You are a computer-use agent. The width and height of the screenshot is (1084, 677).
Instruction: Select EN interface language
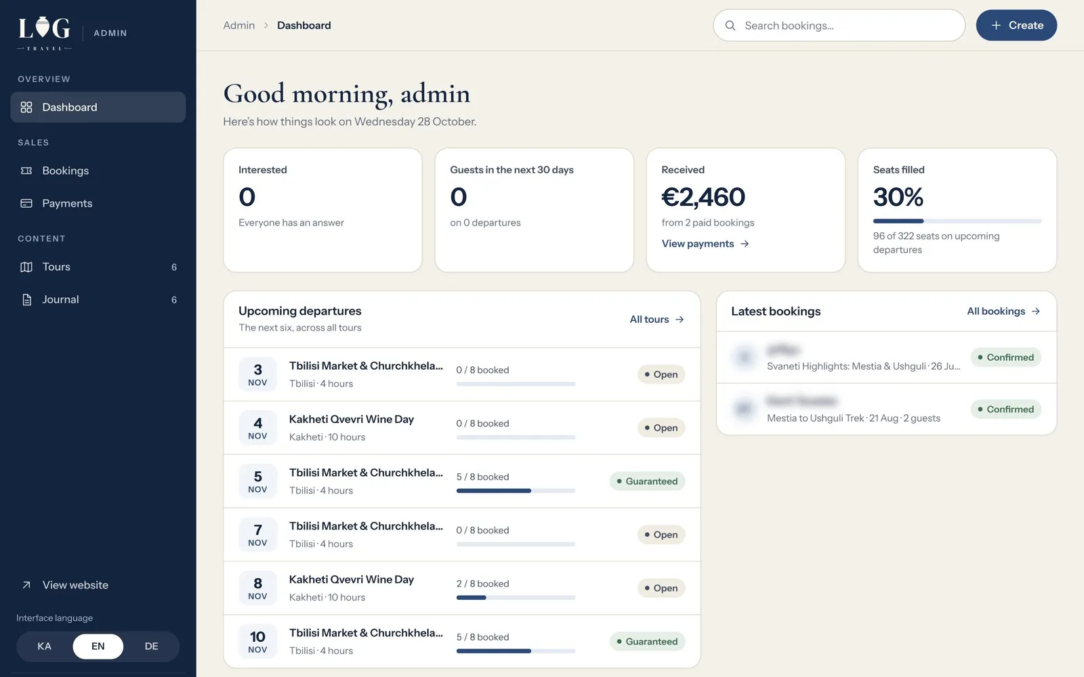[98, 647]
